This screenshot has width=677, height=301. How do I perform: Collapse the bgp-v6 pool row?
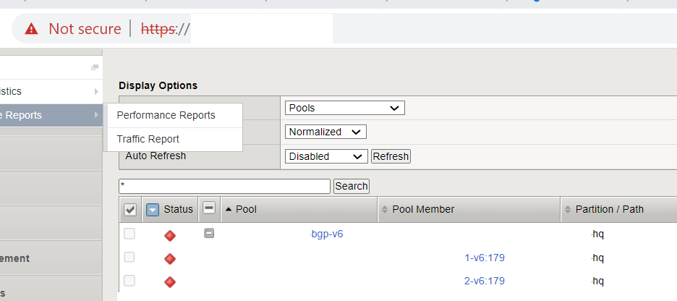pyautogui.click(x=209, y=234)
